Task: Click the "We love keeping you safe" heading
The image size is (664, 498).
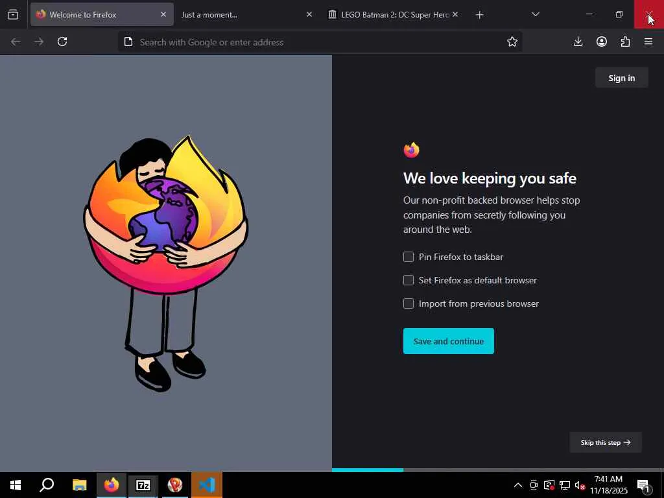Action: pos(490,178)
